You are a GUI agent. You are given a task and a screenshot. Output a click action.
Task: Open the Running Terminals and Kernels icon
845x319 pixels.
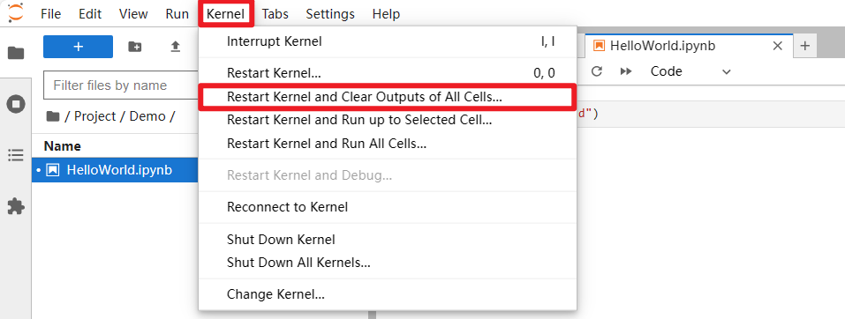point(16,103)
